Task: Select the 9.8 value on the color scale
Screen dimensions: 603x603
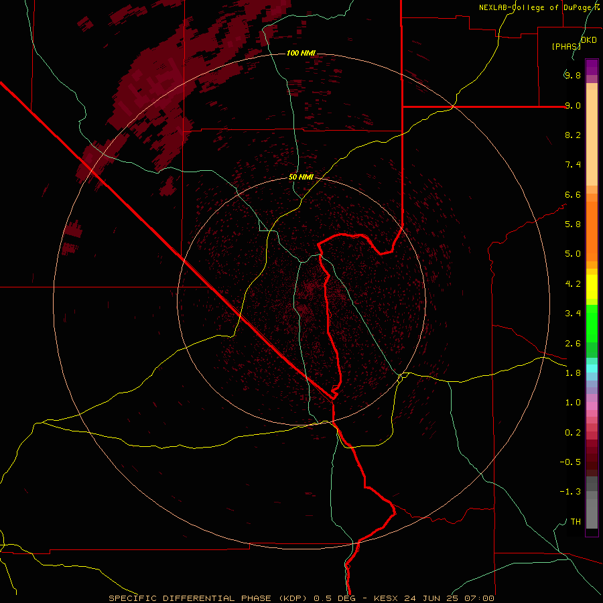Action: tap(573, 75)
